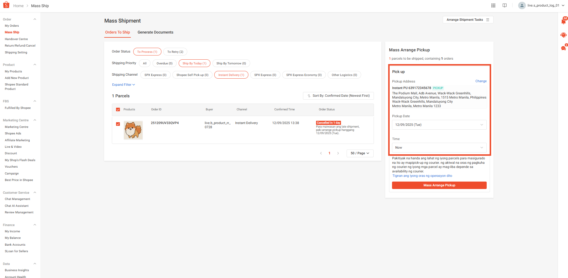This screenshot has width=568, height=278.
Task: Go to previous page arrow
Action: (x=321, y=153)
